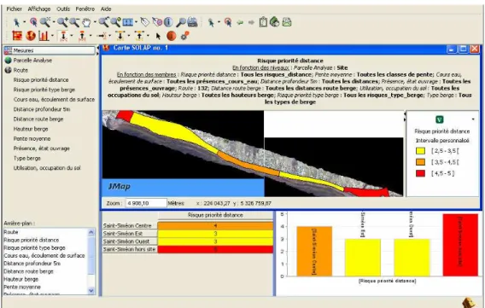485x308 pixels.
Task: Select Utilisation, occupation du sol item
Action: pyautogui.click(x=47, y=168)
